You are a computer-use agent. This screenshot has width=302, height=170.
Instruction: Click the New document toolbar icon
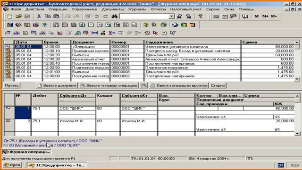(x=9, y=17)
